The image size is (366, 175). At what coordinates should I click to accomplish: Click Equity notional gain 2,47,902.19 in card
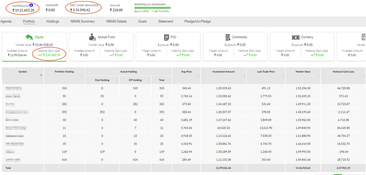[52, 55]
